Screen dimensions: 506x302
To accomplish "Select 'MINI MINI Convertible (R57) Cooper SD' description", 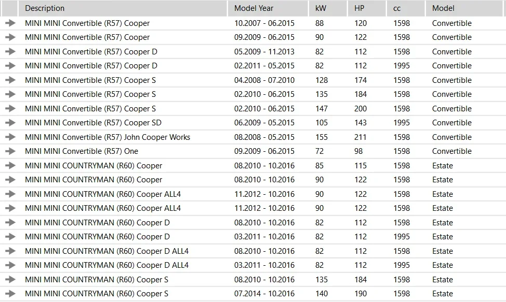I will 94,123.
